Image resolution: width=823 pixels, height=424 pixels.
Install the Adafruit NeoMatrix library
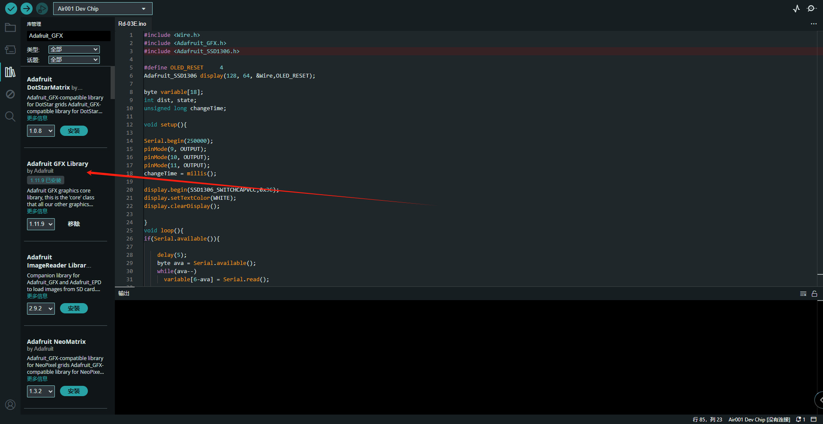point(74,391)
